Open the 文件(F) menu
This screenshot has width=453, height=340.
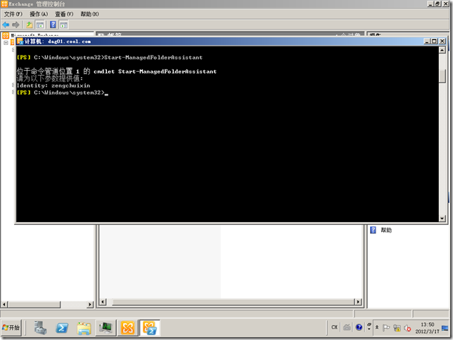13,13
